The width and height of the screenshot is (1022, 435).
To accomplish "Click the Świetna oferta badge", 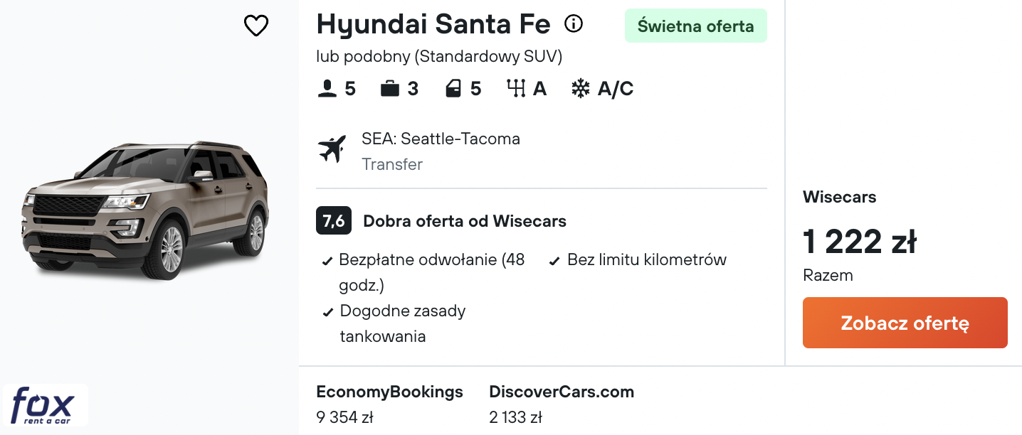I will 696,26.
